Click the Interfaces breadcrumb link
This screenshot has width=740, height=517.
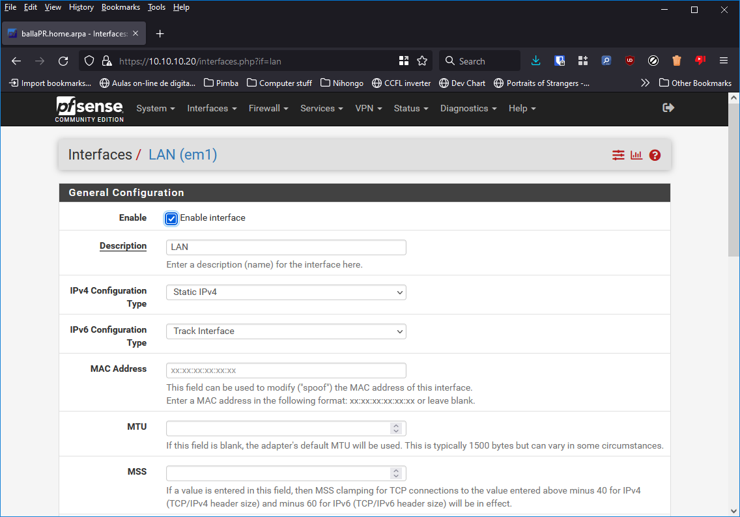coord(100,155)
